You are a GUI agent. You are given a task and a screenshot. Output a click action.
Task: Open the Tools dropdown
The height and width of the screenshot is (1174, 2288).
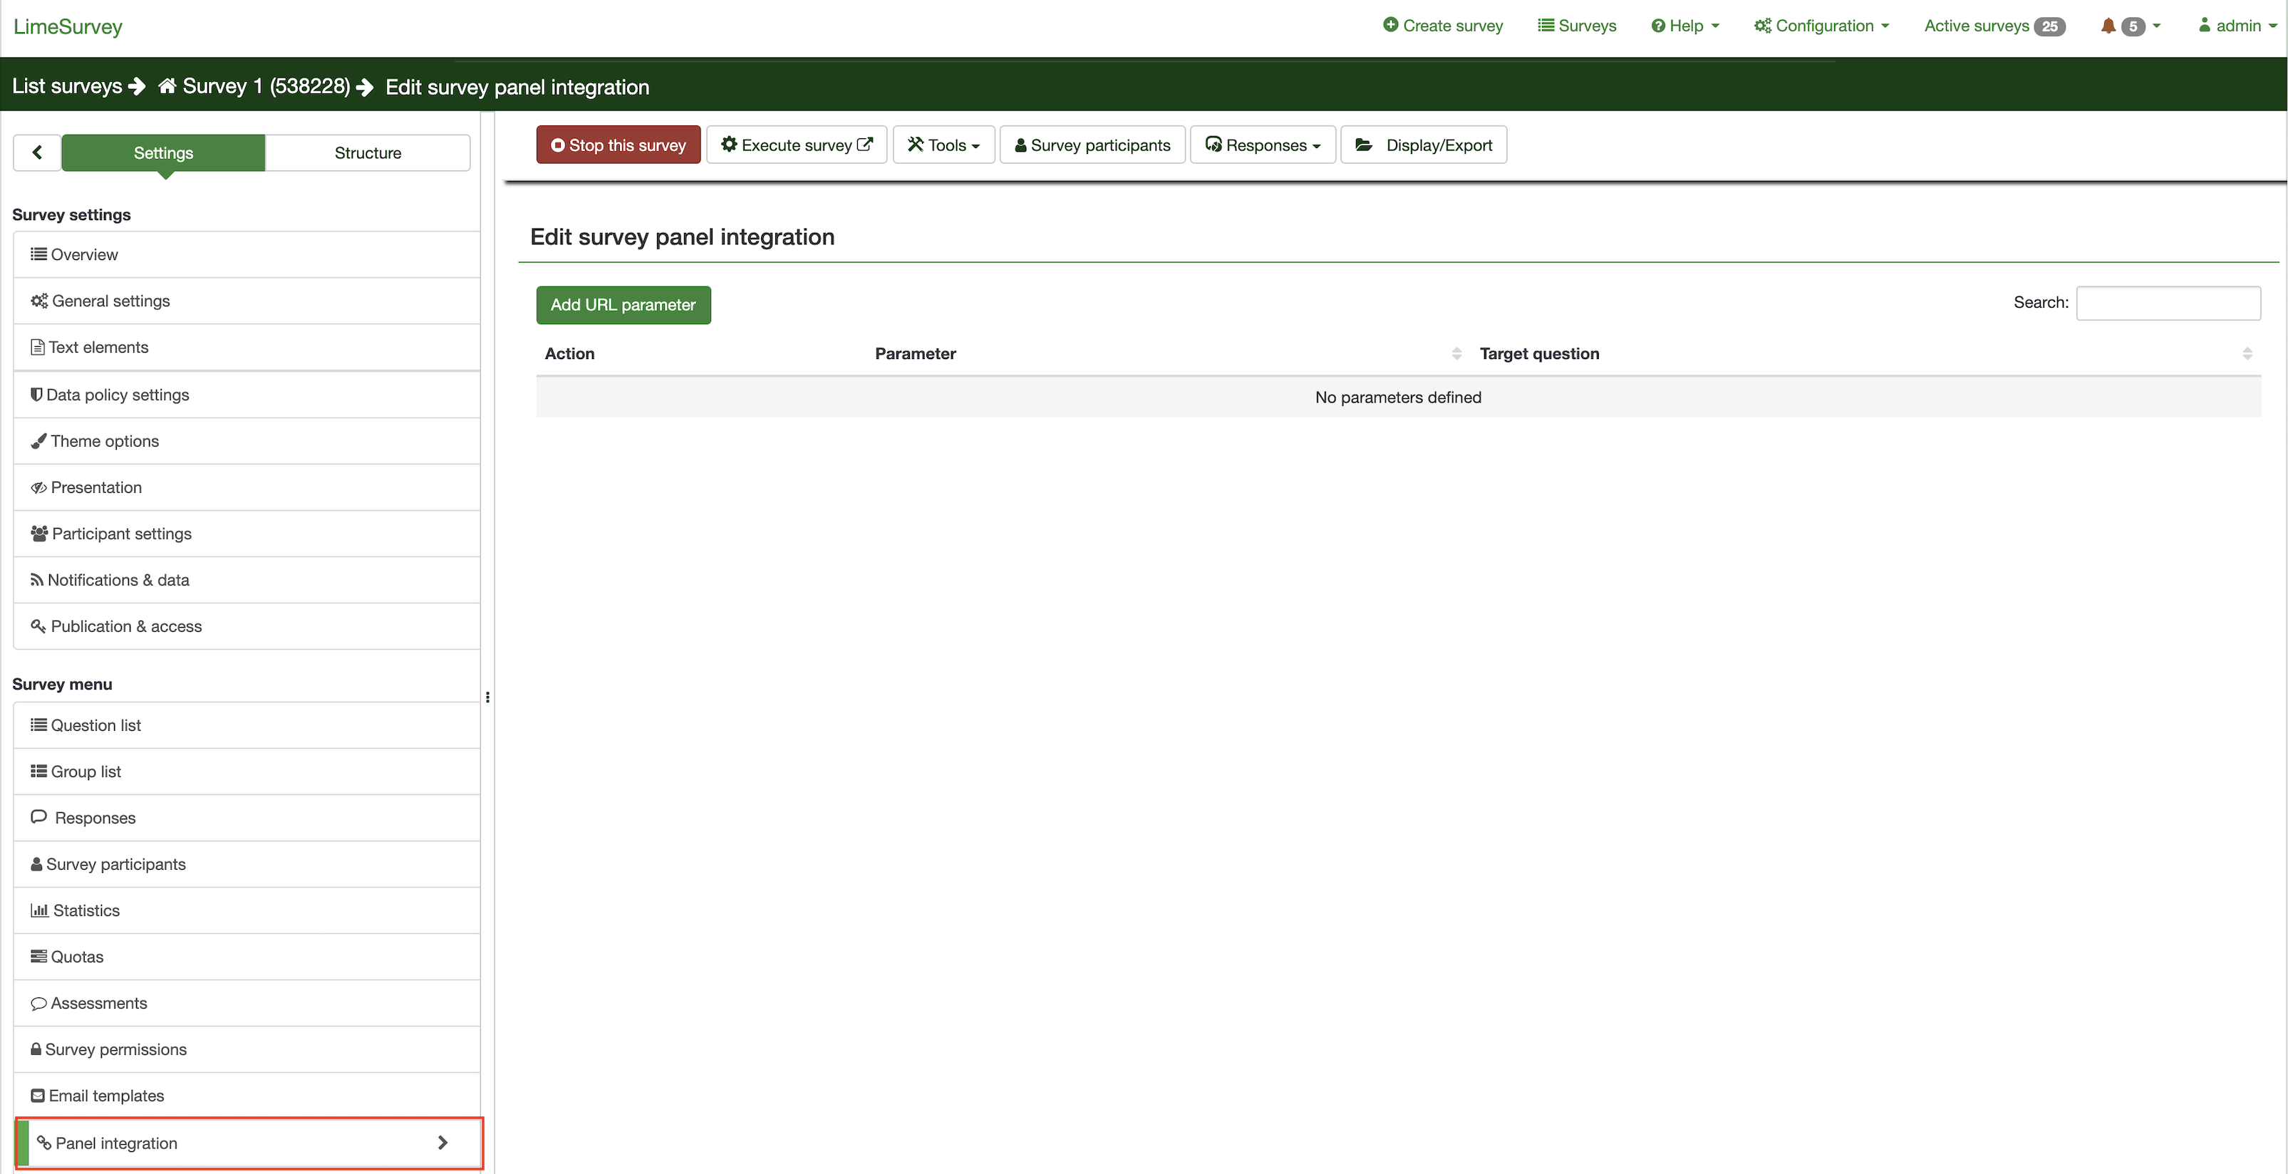click(x=943, y=145)
